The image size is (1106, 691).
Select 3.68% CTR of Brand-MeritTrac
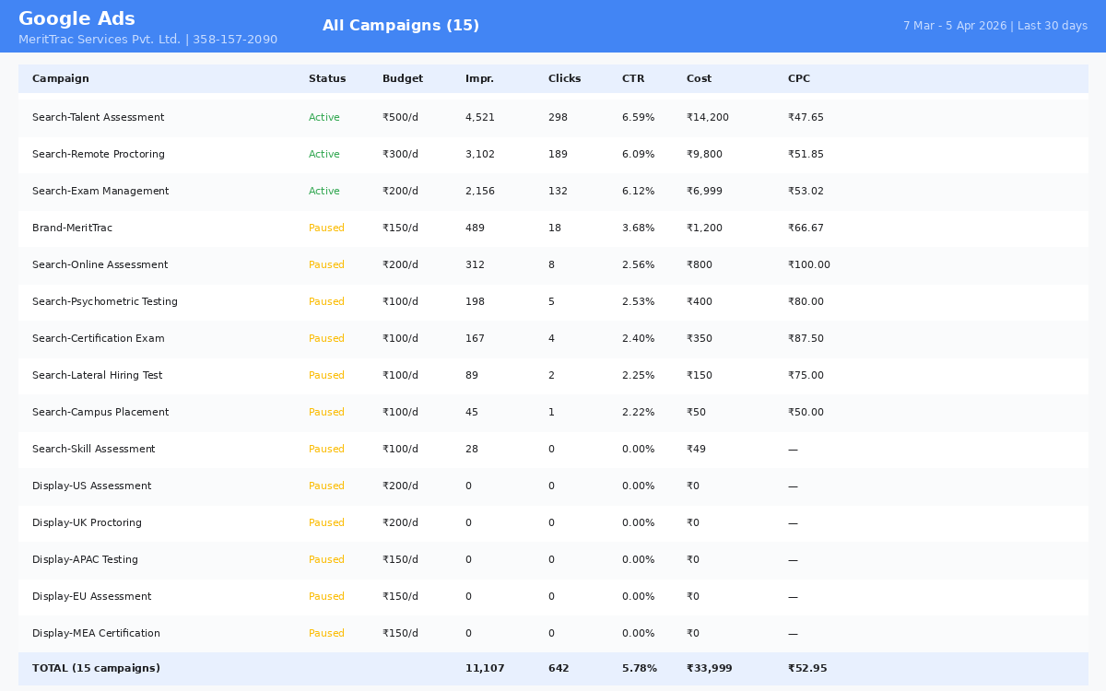click(x=638, y=228)
